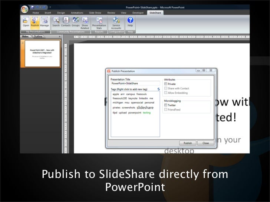Open the Developer ribbon tab
Screen dimensions: 270x202
coord(138,13)
